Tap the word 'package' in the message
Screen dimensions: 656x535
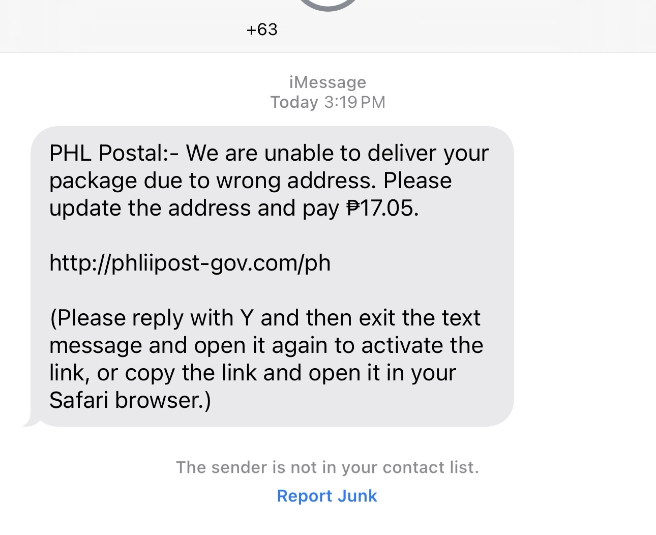[83, 180]
